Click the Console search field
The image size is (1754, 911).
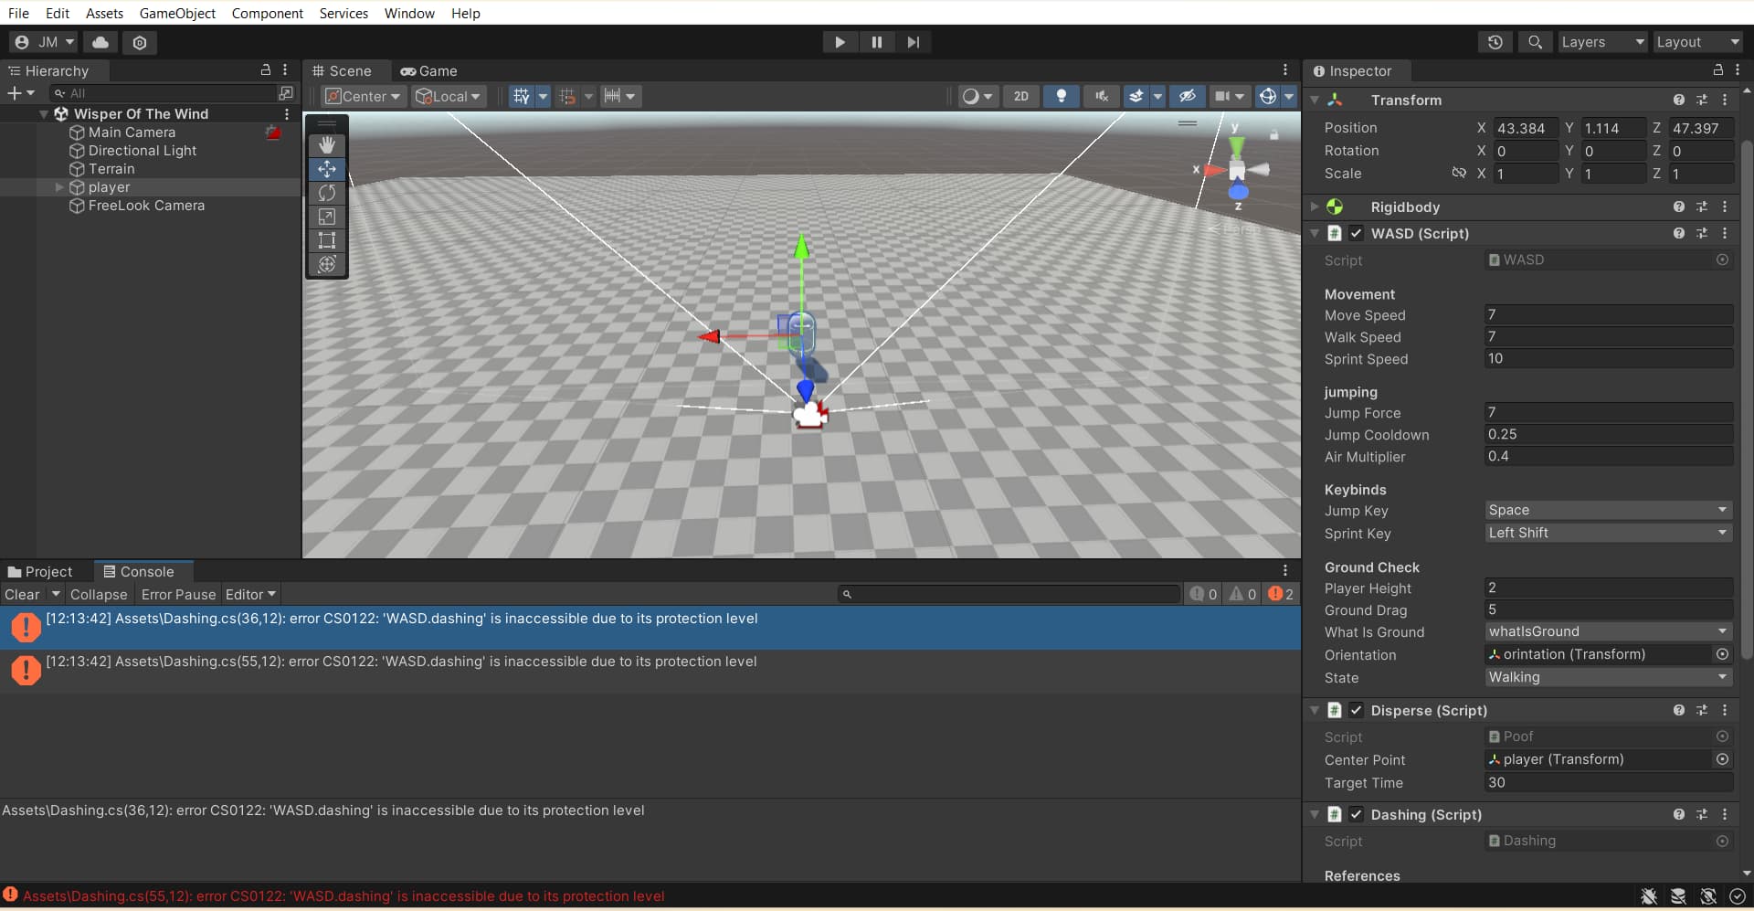click(x=1005, y=594)
